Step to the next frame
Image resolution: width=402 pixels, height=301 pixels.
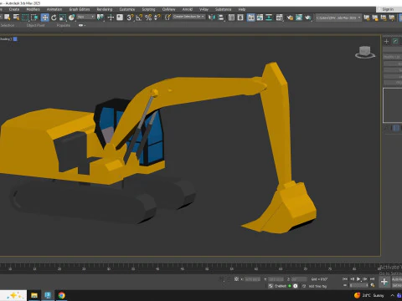pos(365,278)
